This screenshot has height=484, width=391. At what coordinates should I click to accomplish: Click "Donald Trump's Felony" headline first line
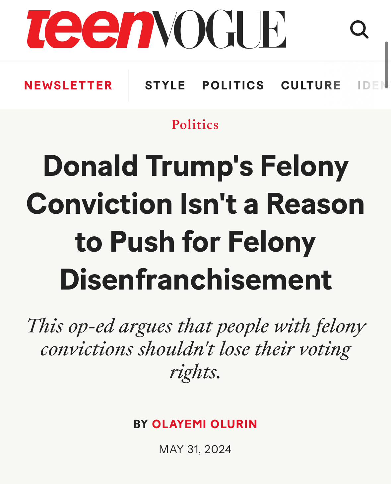point(196,166)
